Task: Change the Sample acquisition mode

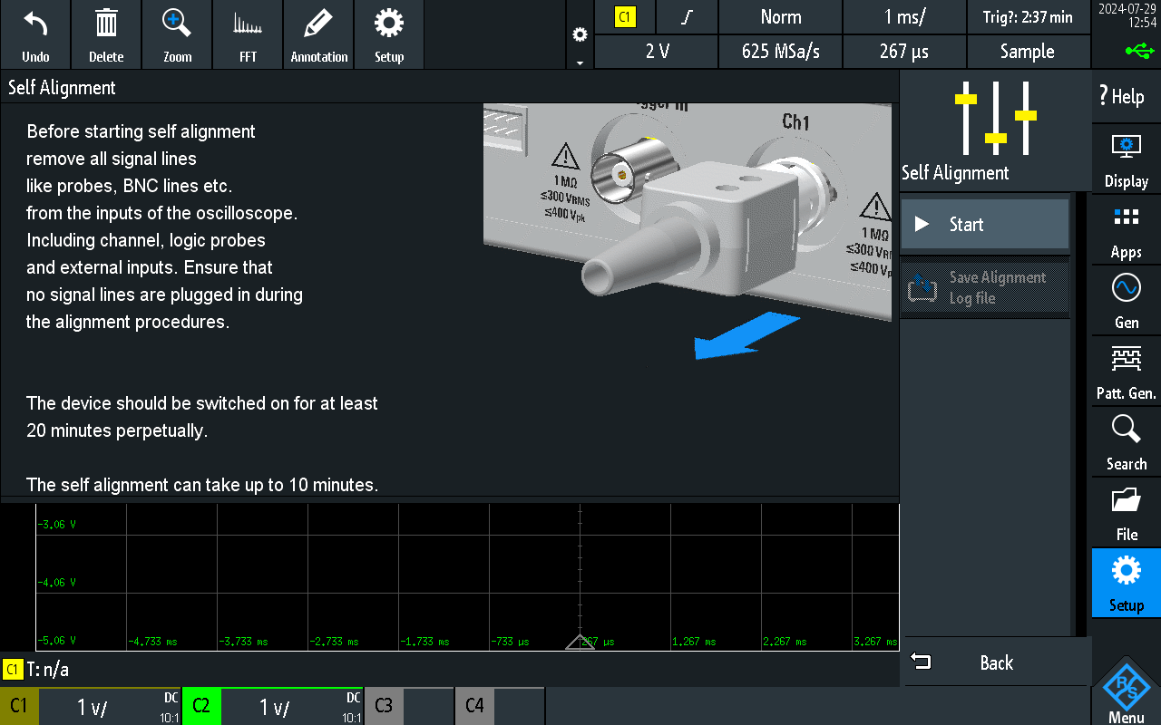Action: tap(1028, 52)
